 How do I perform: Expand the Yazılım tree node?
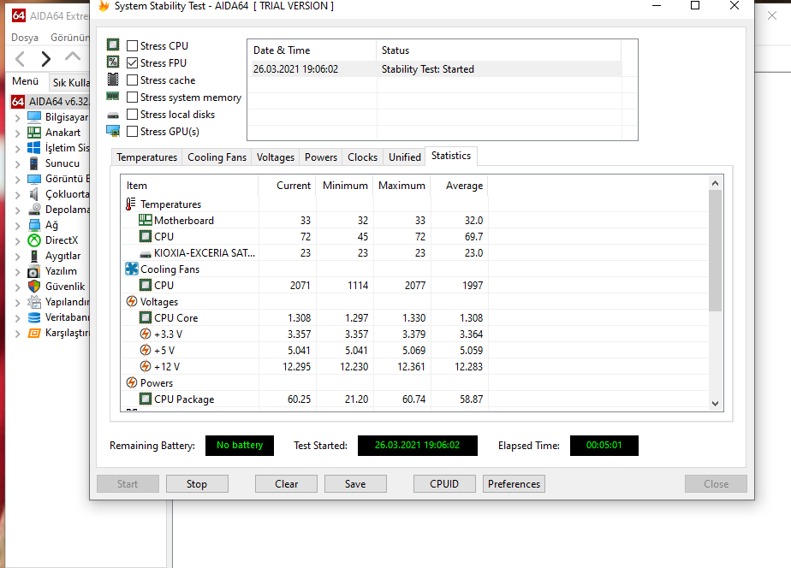tap(18, 272)
